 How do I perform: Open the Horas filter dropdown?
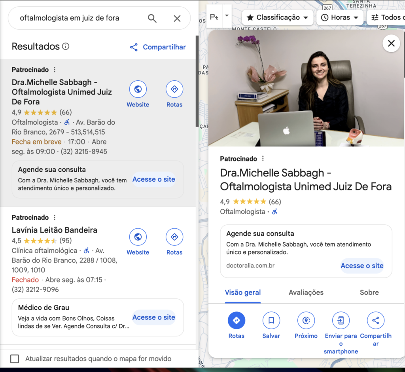[340, 17]
